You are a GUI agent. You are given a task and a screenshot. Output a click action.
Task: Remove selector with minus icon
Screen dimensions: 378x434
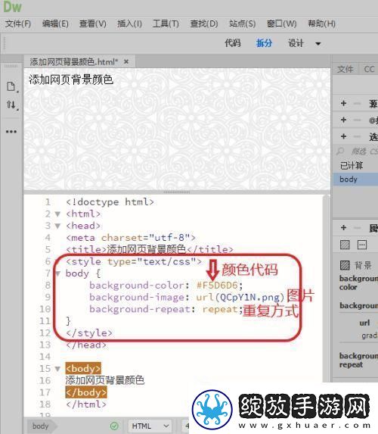point(358,136)
